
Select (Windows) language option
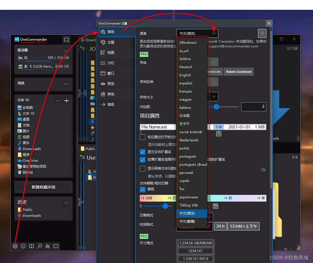click(192, 42)
